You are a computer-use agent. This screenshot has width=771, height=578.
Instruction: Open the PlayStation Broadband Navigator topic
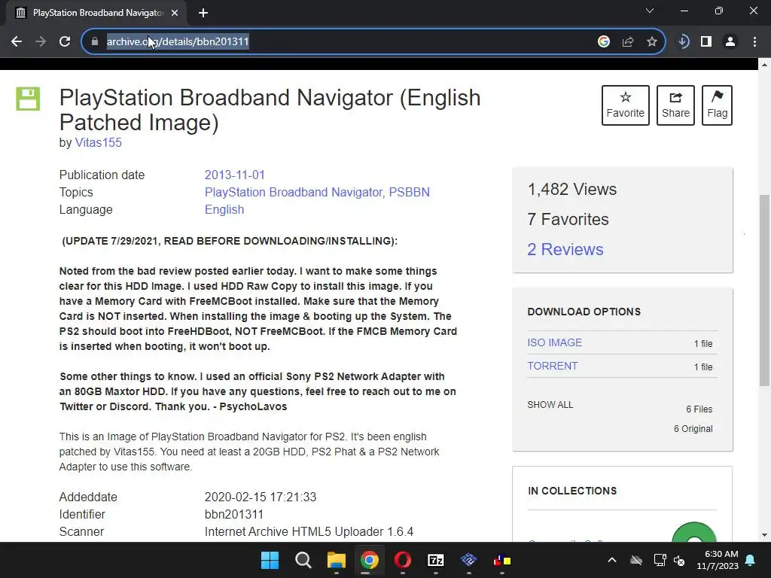tap(294, 192)
